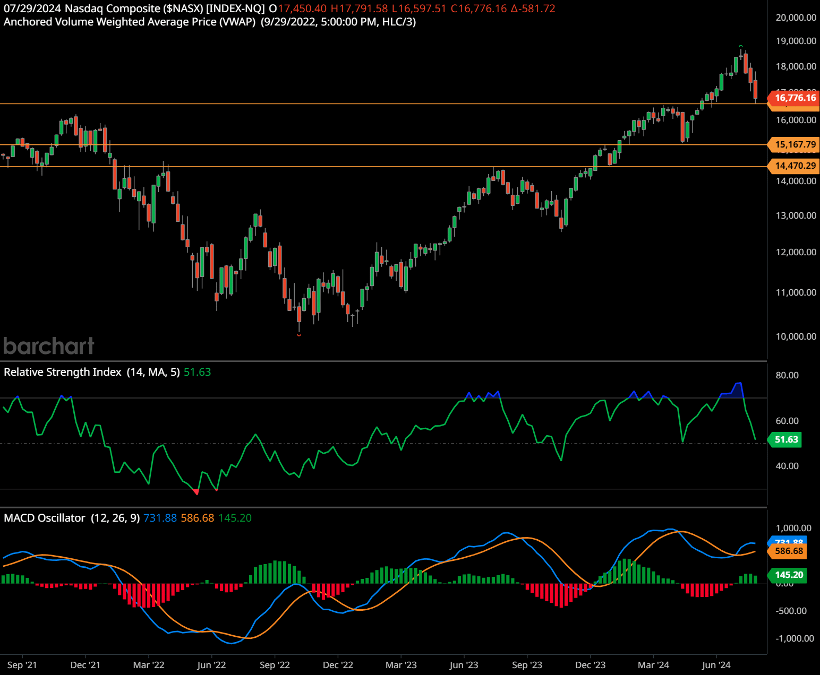Click the 18,000.00 price axis label

click(796, 66)
